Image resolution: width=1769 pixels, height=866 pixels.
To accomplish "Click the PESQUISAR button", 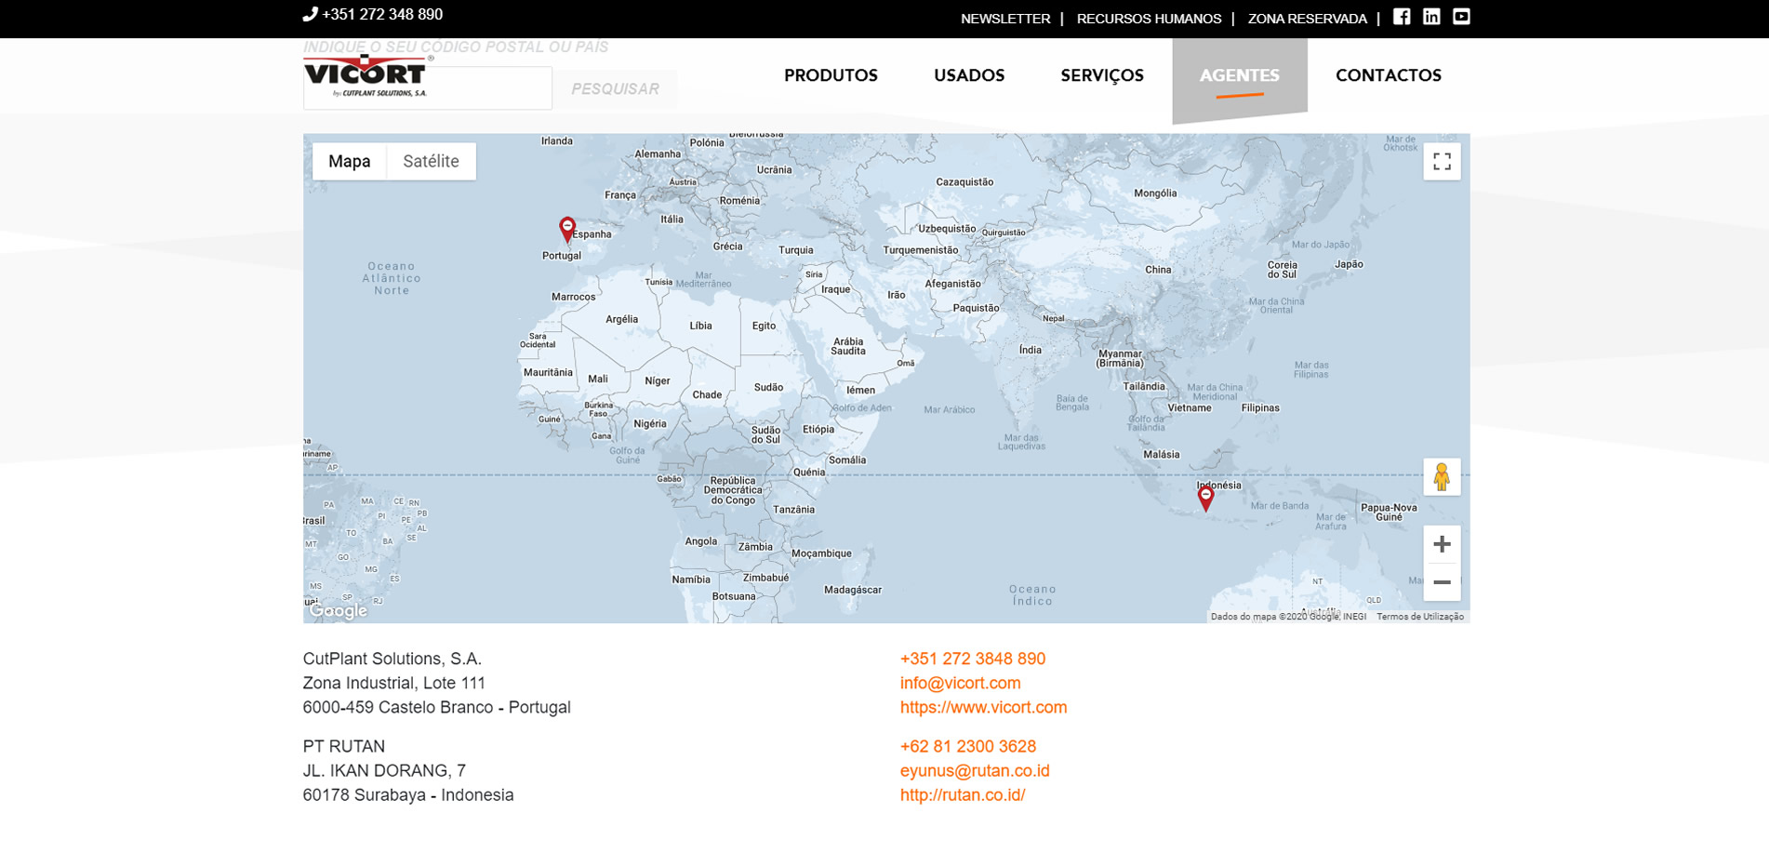I will click(x=616, y=89).
